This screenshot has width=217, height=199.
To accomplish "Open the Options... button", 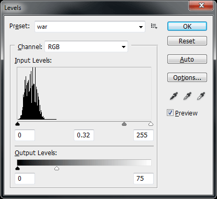I will (x=187, y=77).
